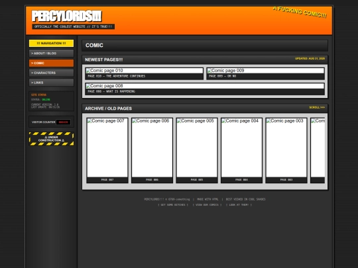Screen dimensions: 358x268
Task: Click the 'UPDATED: AUG 31' date label
Action: [x=310, y=59]
